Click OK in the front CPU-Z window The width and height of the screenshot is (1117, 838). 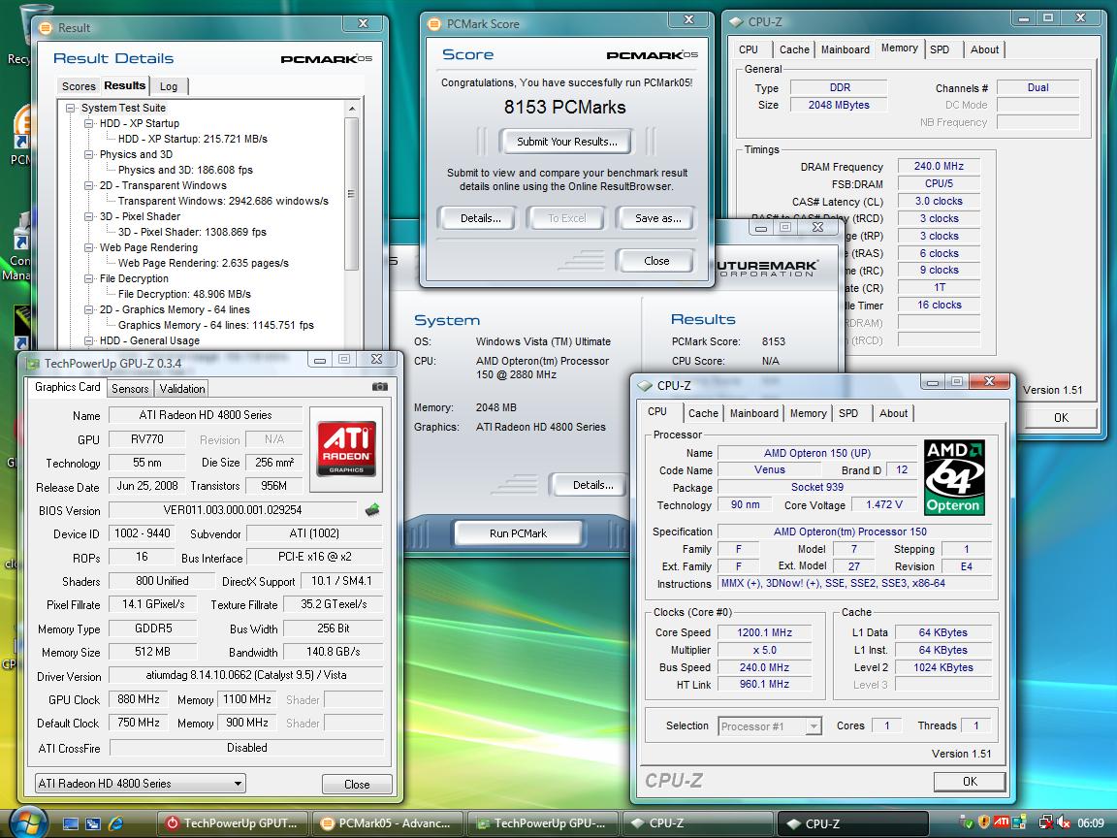coord(970,782)
